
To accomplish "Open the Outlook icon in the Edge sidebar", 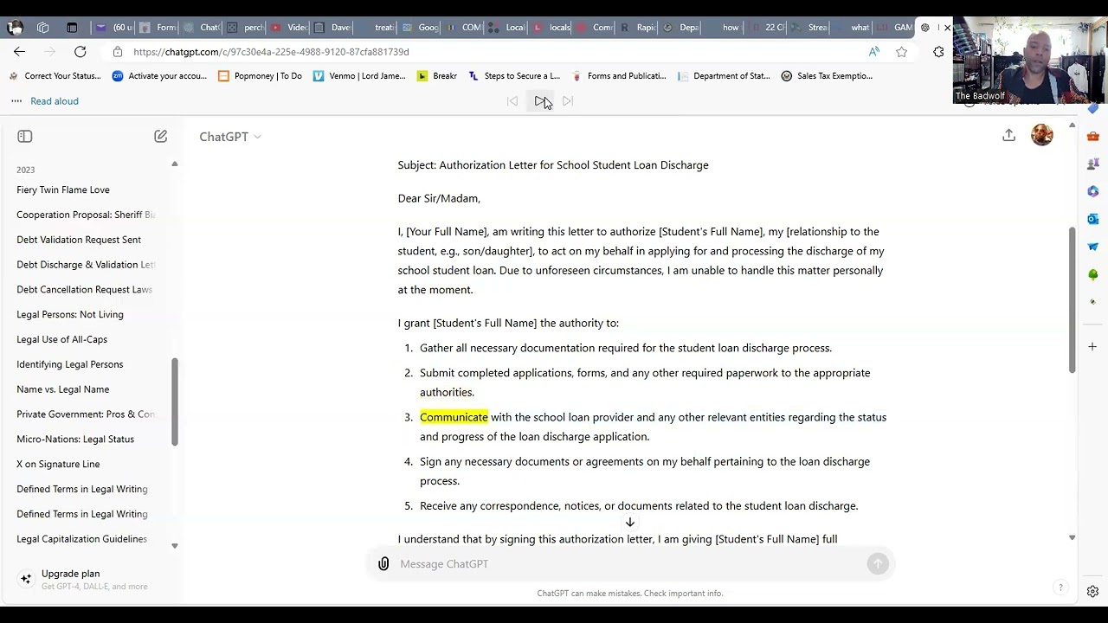I will (x=1093, y=219).
